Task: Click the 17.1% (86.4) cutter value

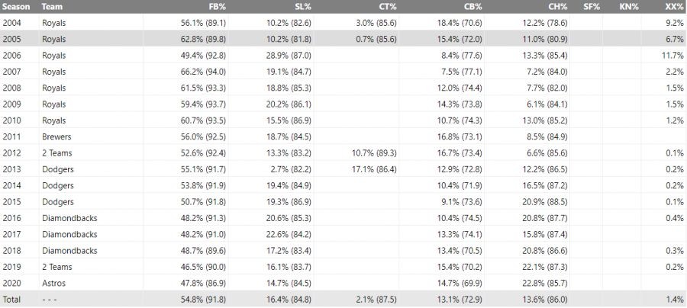Action: click(370, 169)
